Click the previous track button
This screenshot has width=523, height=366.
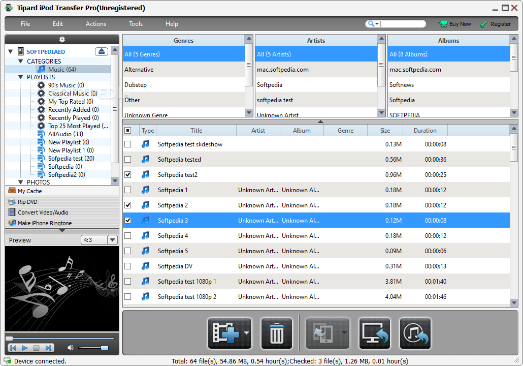coord(13,348)
